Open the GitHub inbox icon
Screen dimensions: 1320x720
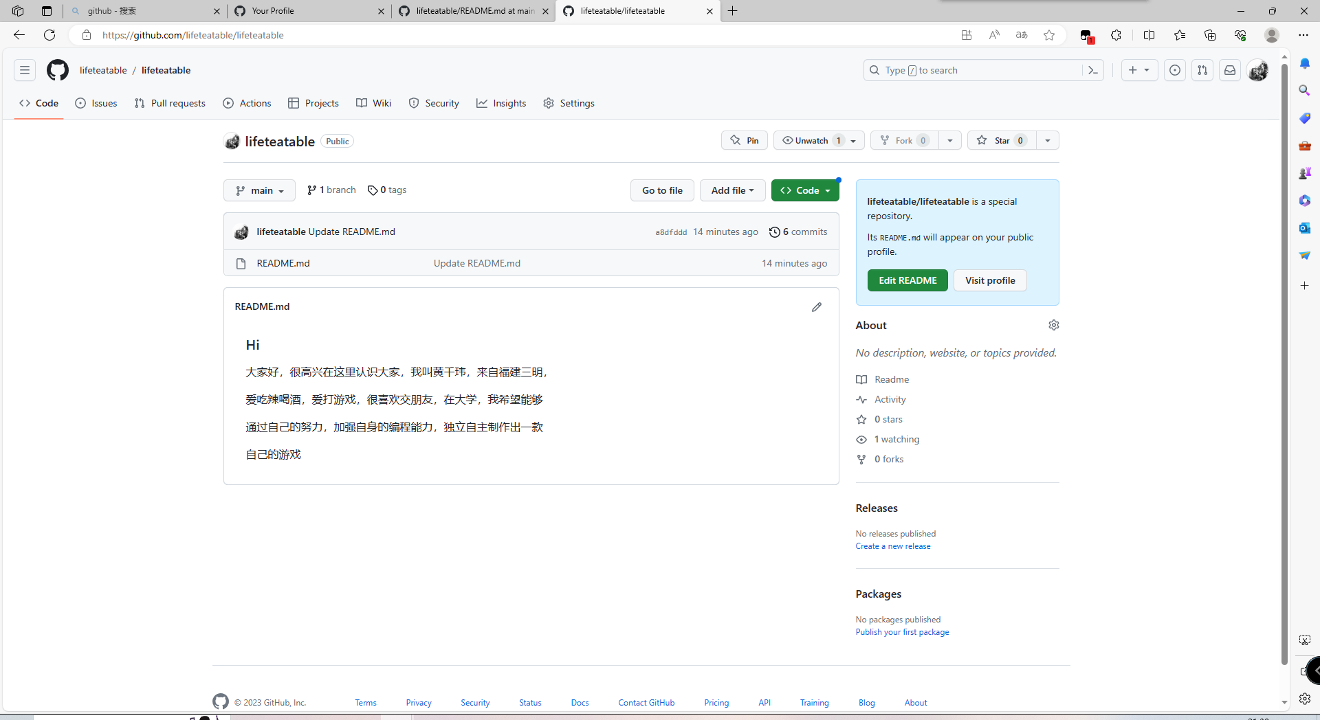tap(1230, 69)
